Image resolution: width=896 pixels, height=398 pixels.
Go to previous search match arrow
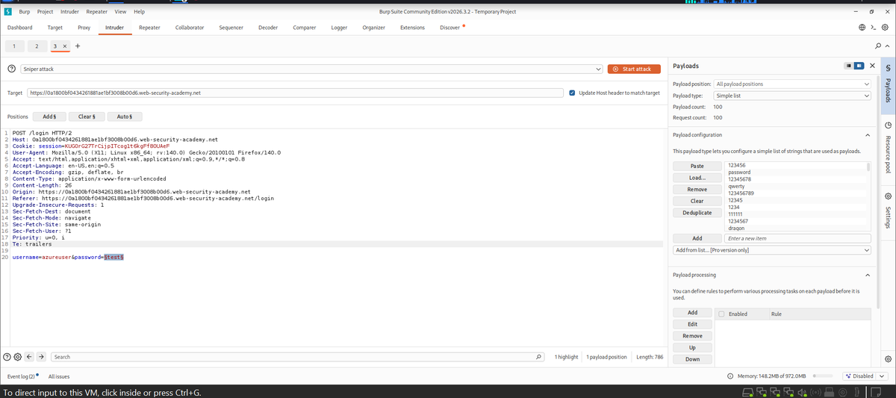29,357
